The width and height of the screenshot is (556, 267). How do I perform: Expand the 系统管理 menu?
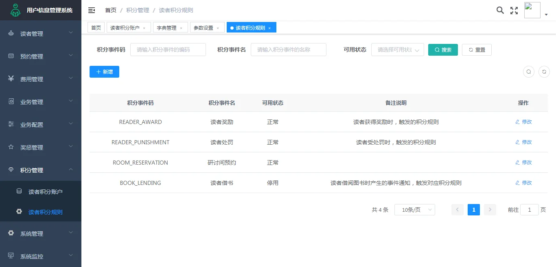[x=41, y=233]
